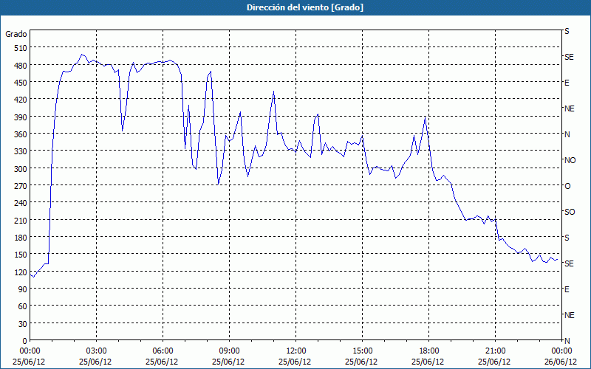Select the 480 value on the degree axis
This screenshot has height=369, width=591.
coord(21,65)
